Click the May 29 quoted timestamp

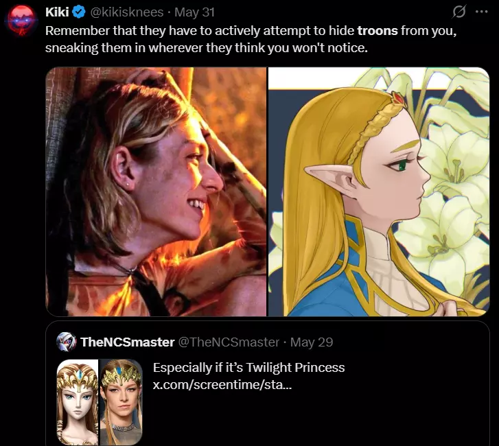coord(312,342)
